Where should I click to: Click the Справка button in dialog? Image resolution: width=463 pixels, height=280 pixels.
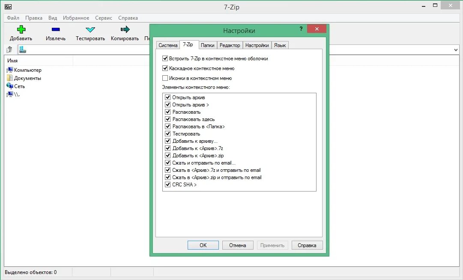click(x=307, y=245)
